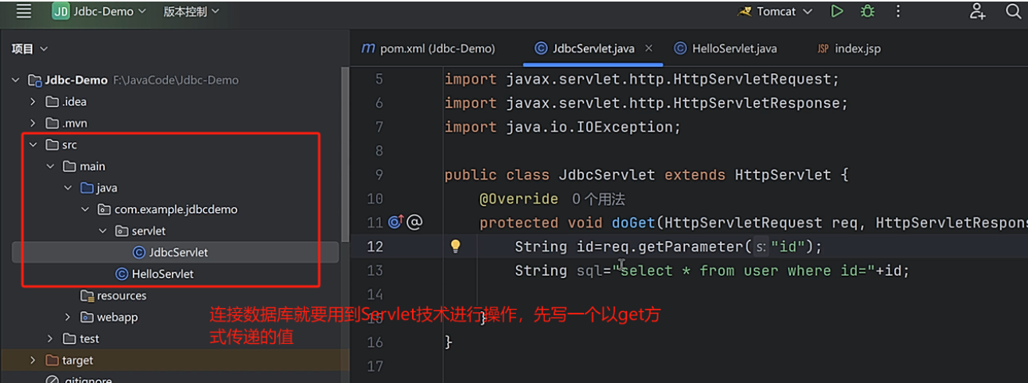Collapse the main folder
This screenshot has width=1028, height=383.
(50, 166)
